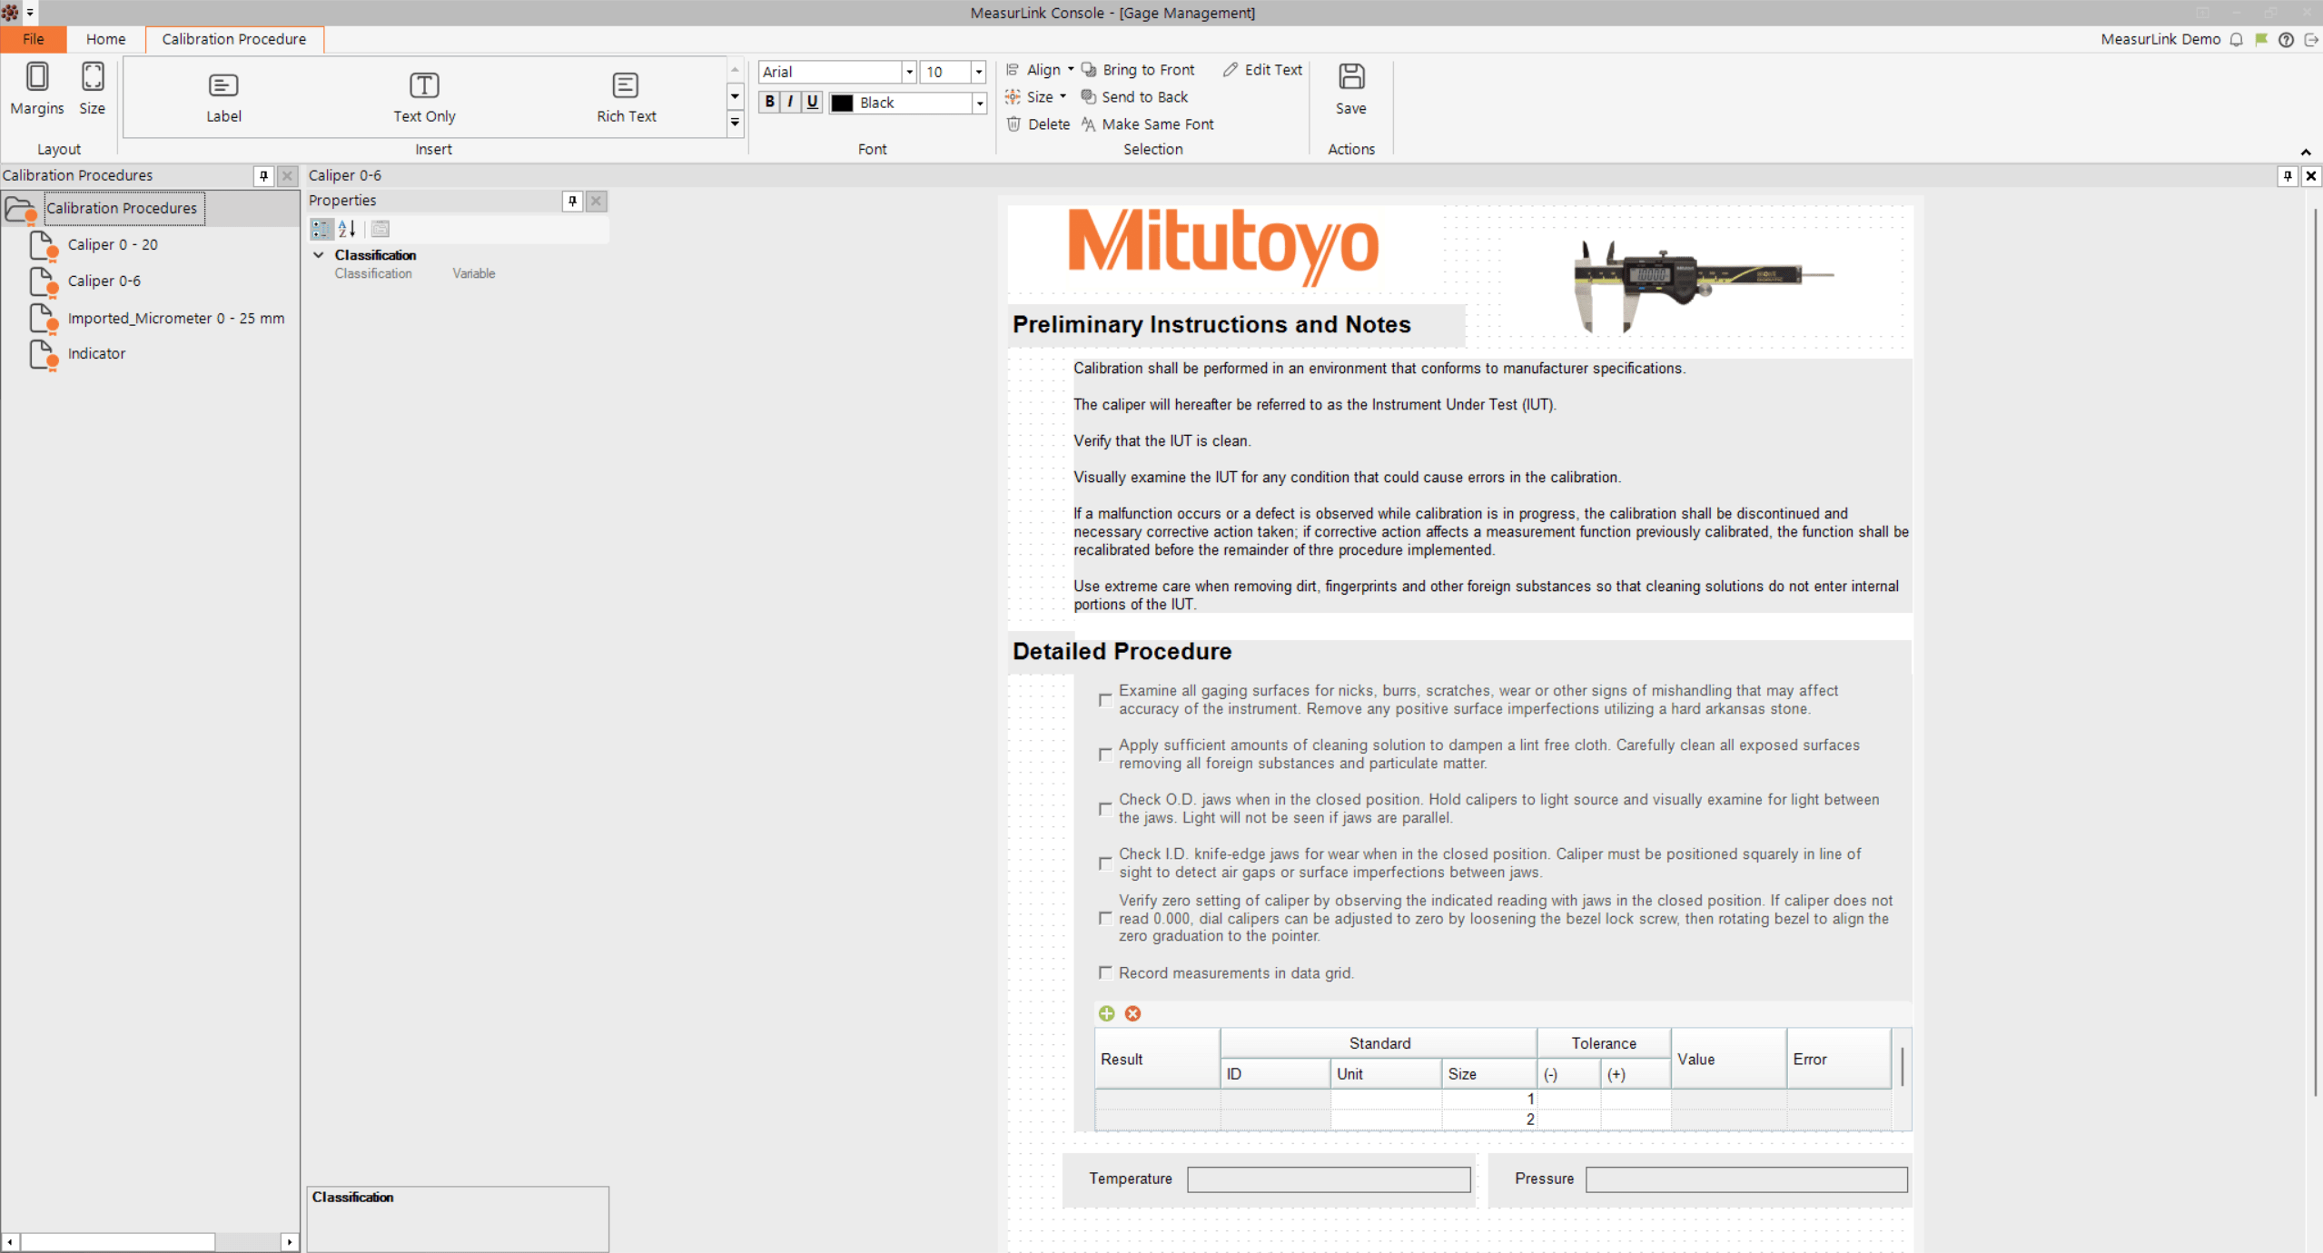Toggle italic formatting
The width and height of the screenshot is (2323, 1253).
tap(790, 102)
